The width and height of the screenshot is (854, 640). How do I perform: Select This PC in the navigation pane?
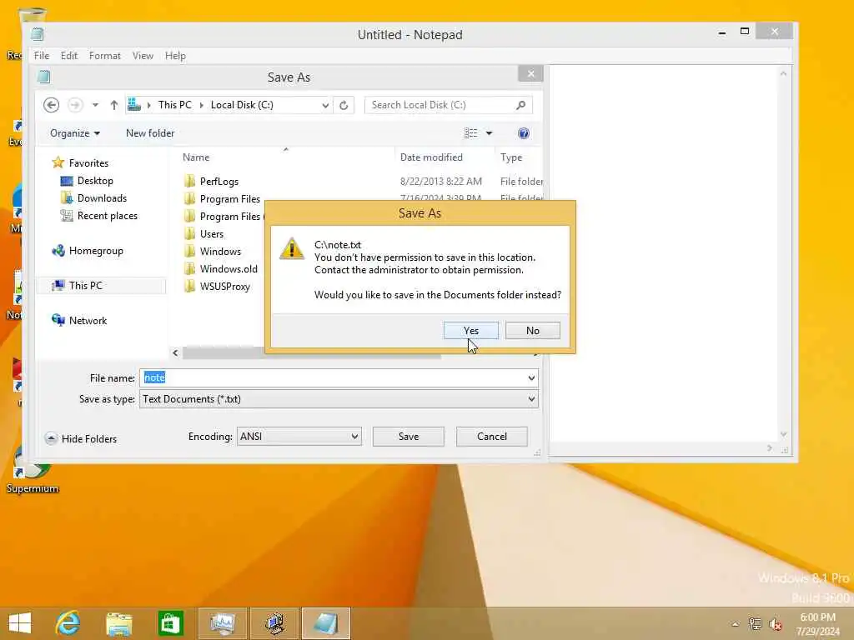[86, 285]
